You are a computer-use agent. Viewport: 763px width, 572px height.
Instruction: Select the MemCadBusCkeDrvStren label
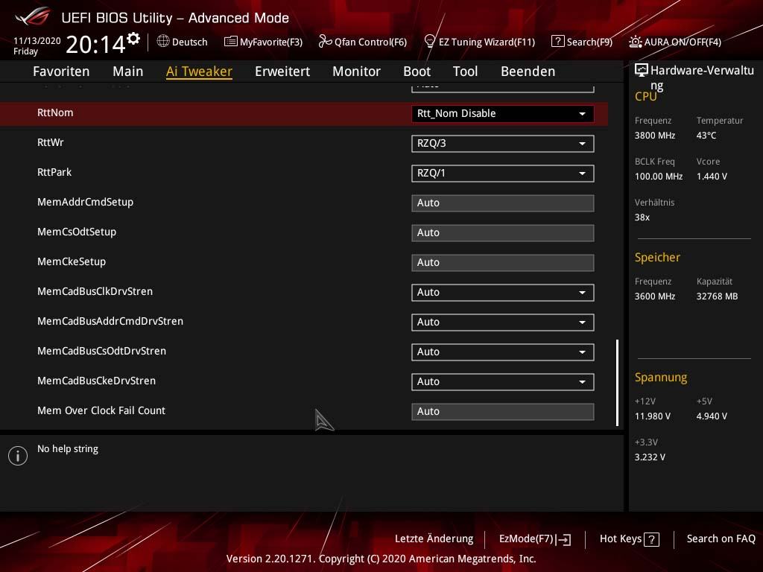[x=96, y=381]
